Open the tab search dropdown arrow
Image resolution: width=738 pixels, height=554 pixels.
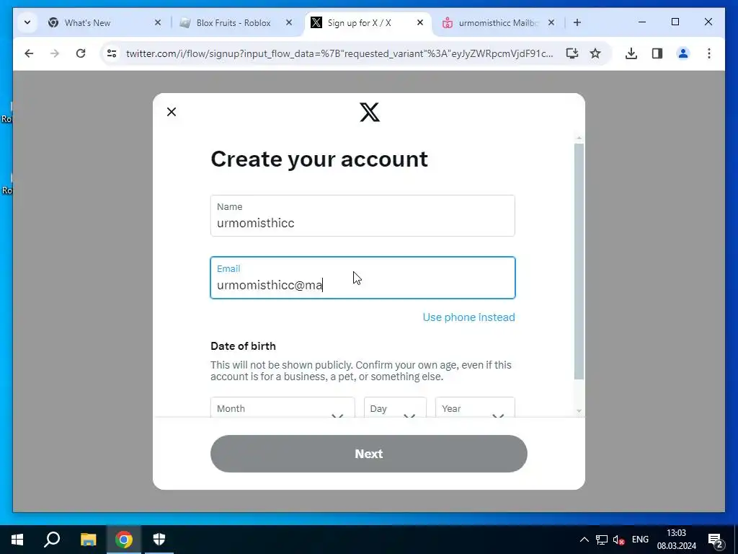27,22
